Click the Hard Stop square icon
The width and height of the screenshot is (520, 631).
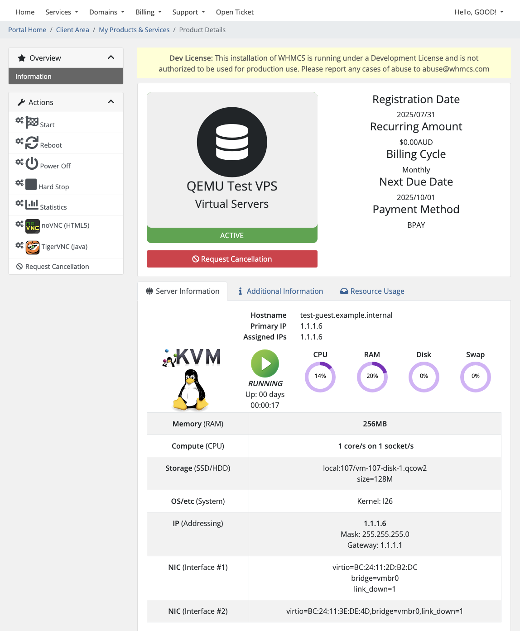point(31,184)
